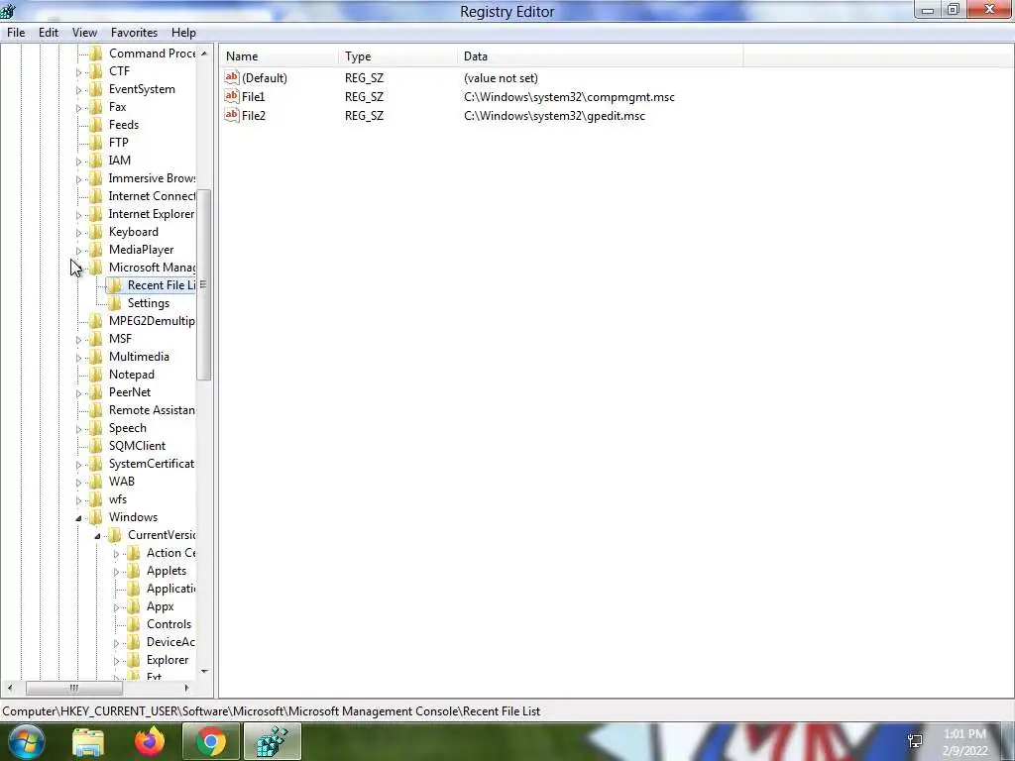Click the Notepad folder icon

[96, 374]
